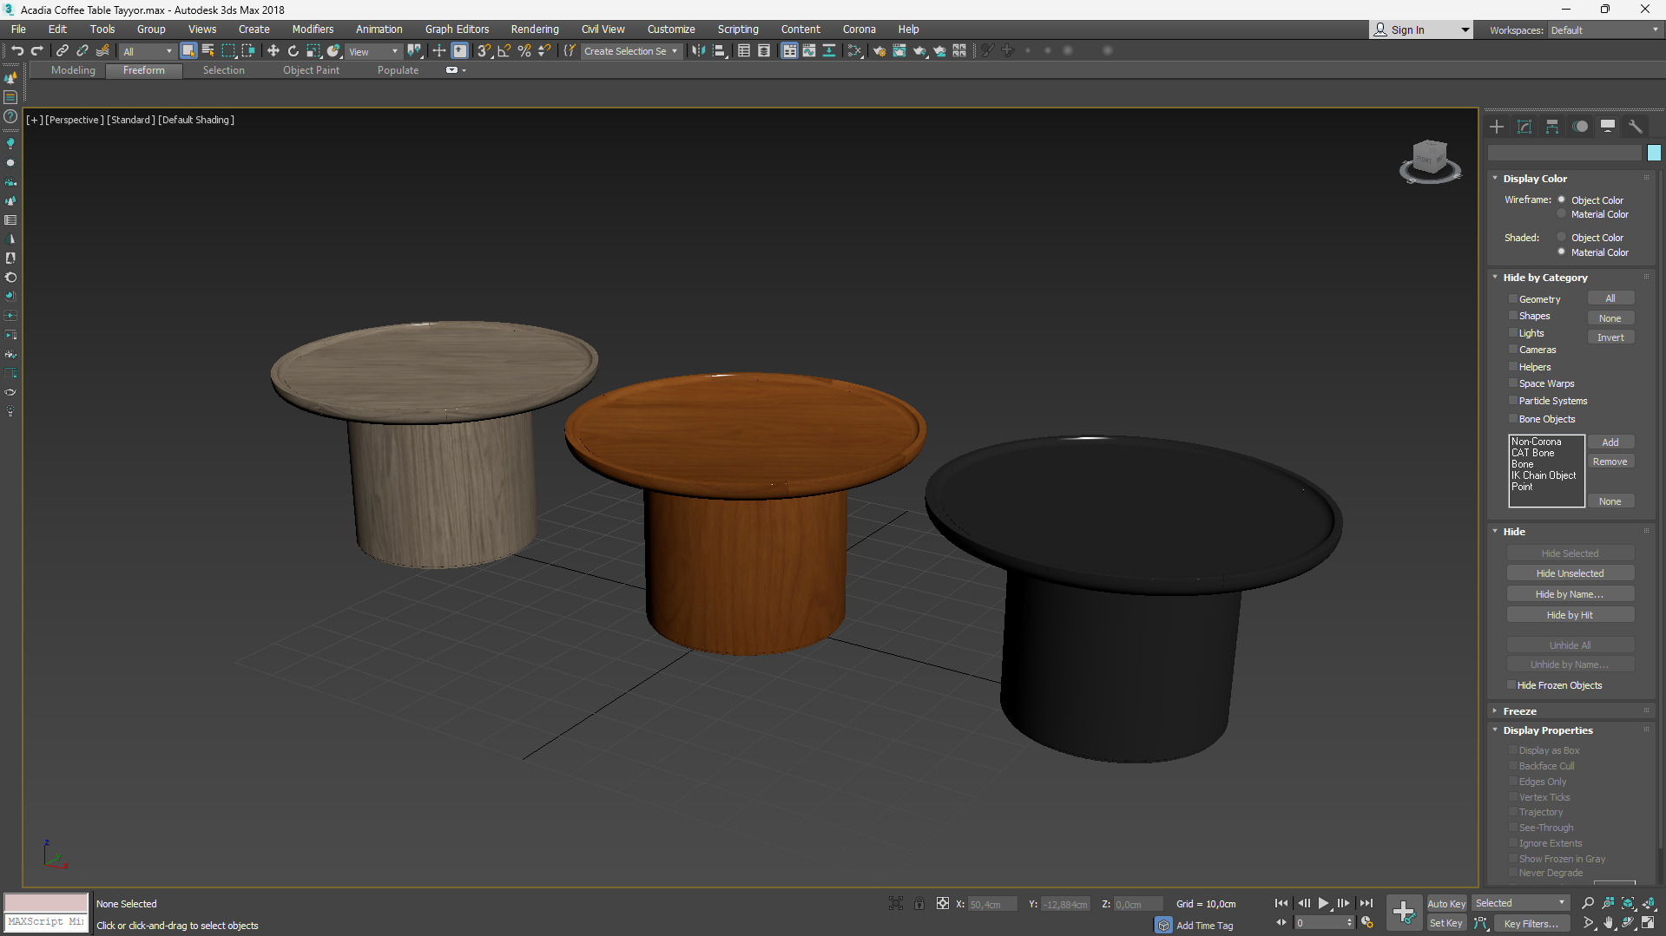Go to the end frame
Screen dimensions: 1666x936
pos(1366,904)
